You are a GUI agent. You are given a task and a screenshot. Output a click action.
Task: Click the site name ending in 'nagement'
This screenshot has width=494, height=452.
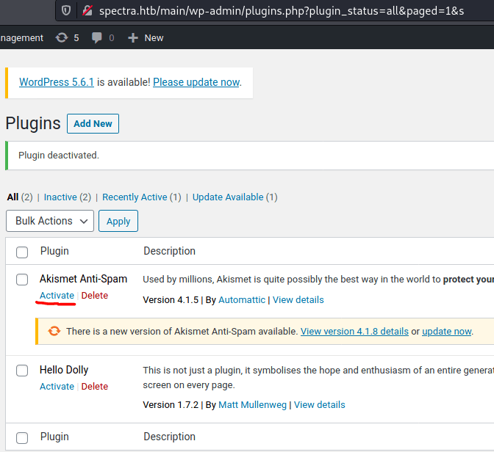click(21, 38)
